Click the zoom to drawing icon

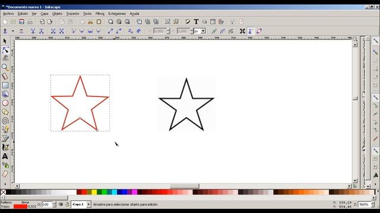tap(119, 22)
